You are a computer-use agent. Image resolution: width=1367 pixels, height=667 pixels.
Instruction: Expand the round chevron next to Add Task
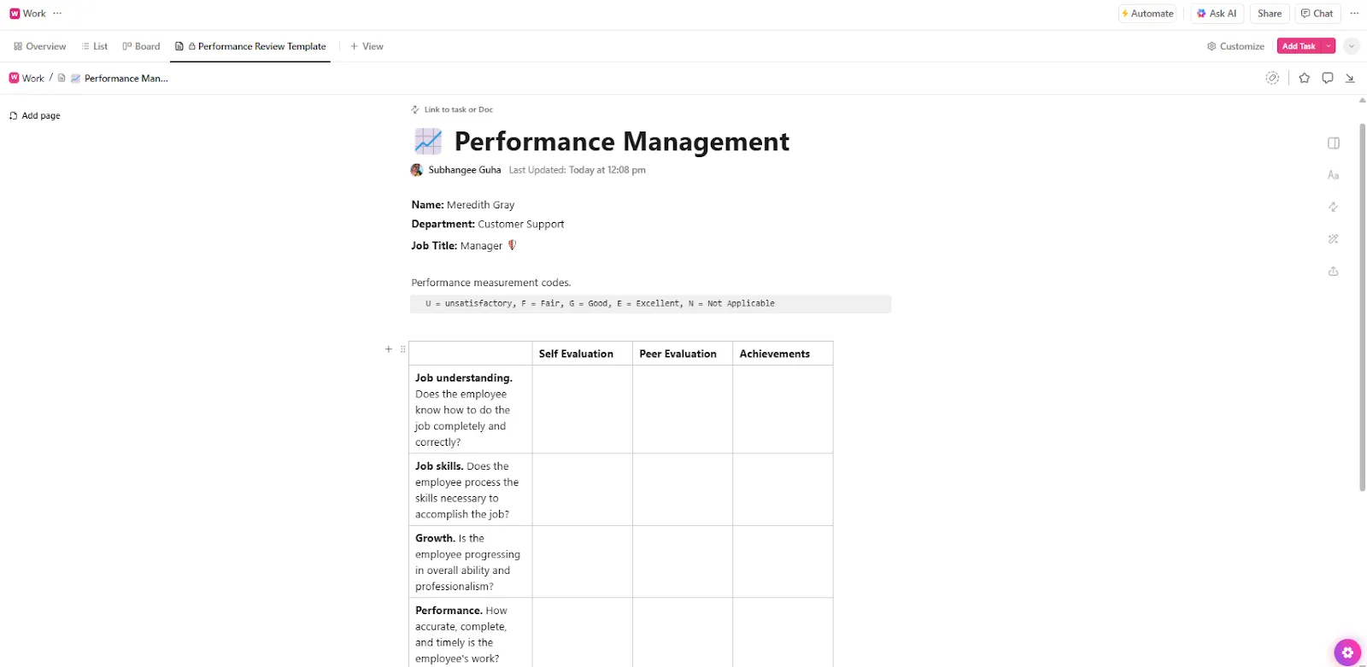[1351, 46]
